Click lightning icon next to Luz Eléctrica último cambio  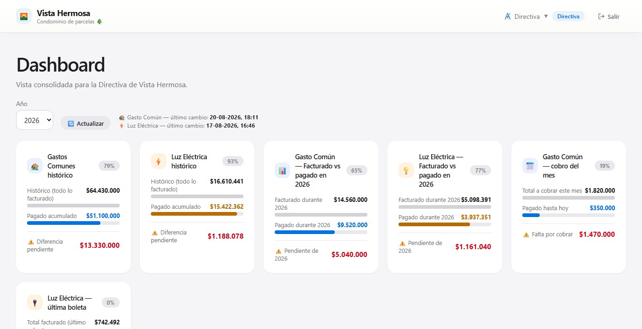click(122, 126)
